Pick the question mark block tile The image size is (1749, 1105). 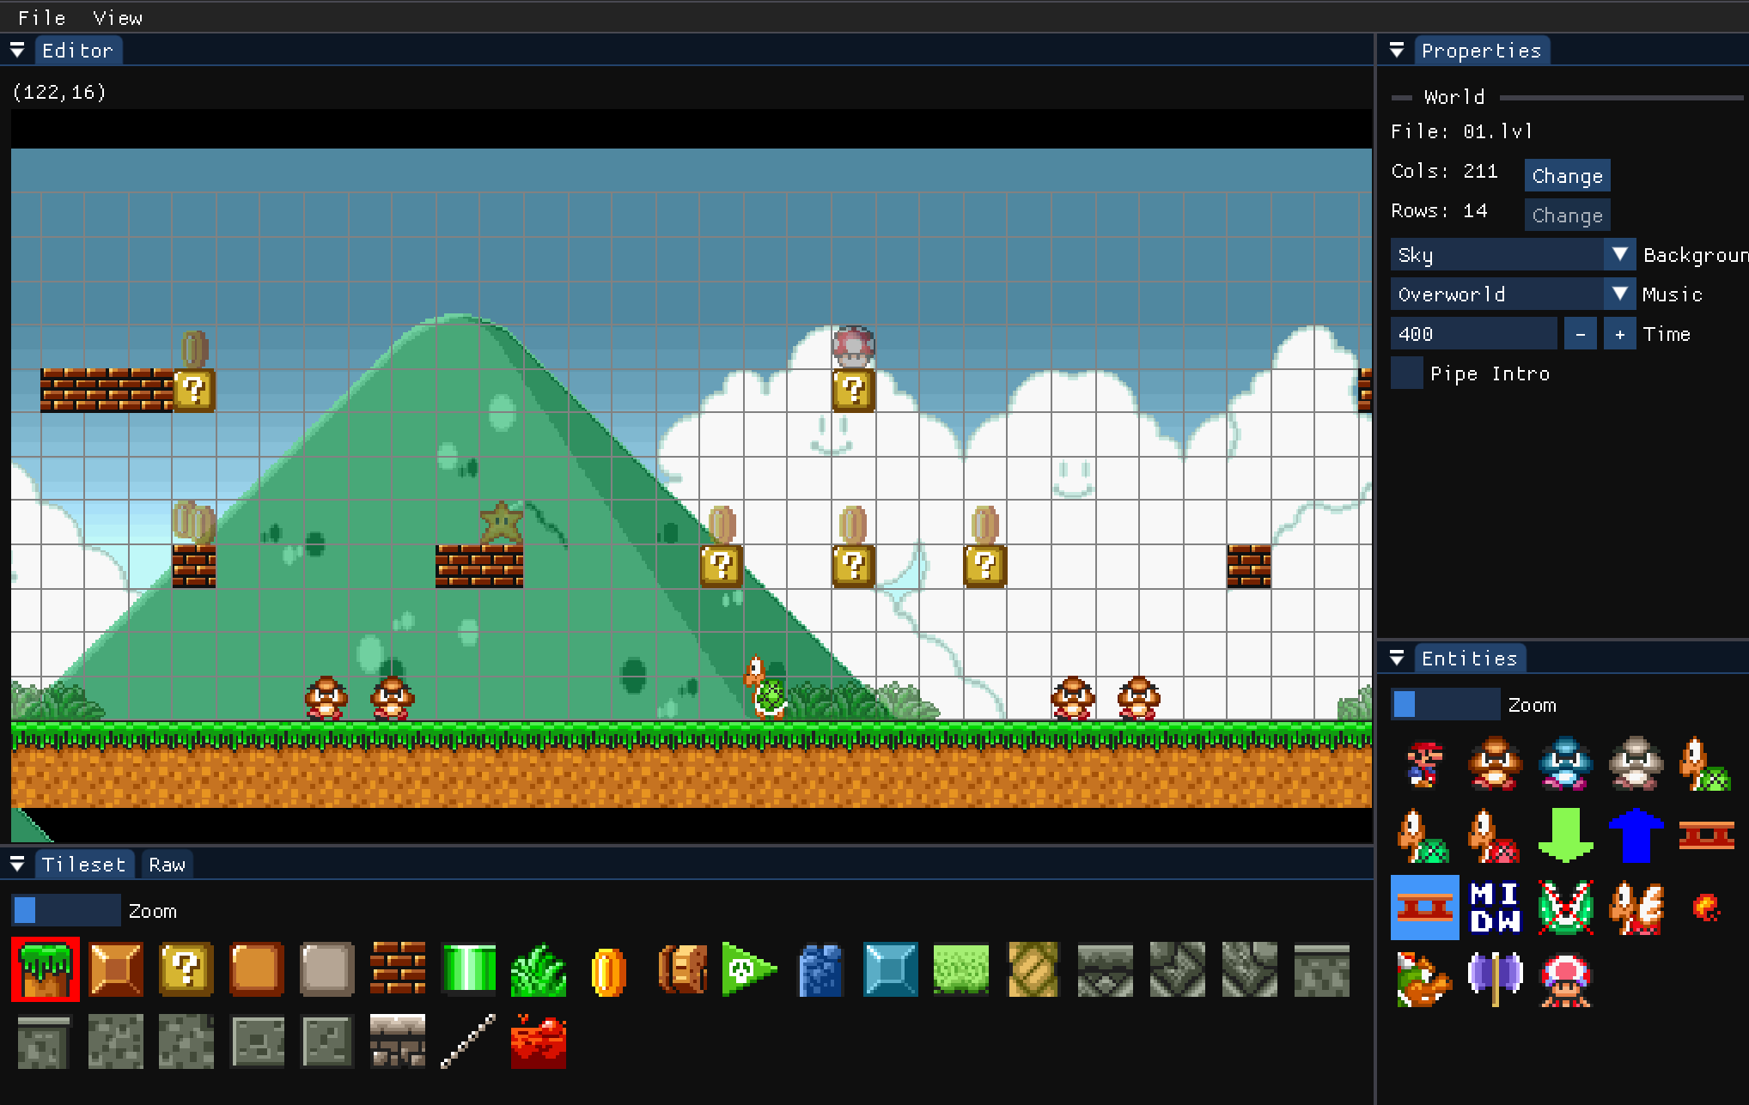(186, 969)
